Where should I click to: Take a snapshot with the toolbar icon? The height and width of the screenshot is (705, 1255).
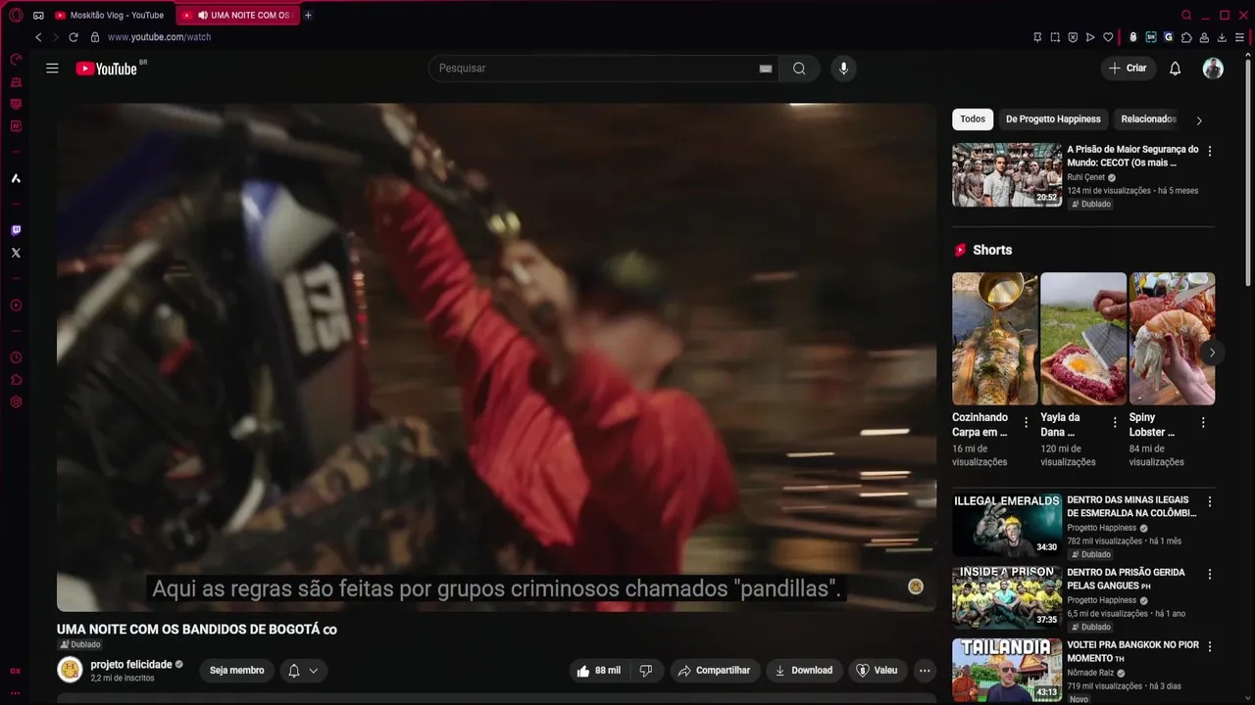click(1055, 37)
